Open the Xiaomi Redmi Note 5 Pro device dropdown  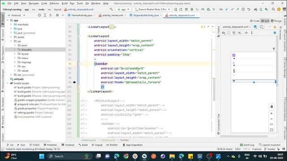tap(152, 9)
